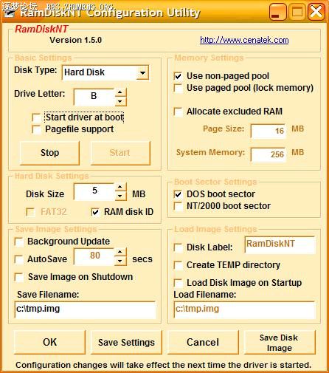Check Save Image on Shutdown

(x=19, y=277)
